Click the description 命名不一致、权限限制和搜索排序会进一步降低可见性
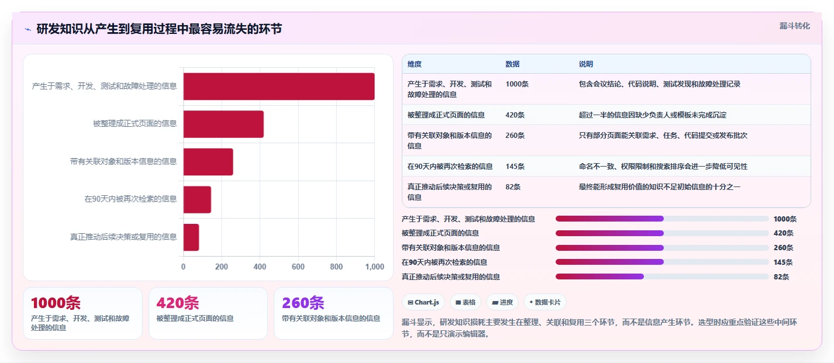This screenshot has width=834, height=363. coord(663,167)
